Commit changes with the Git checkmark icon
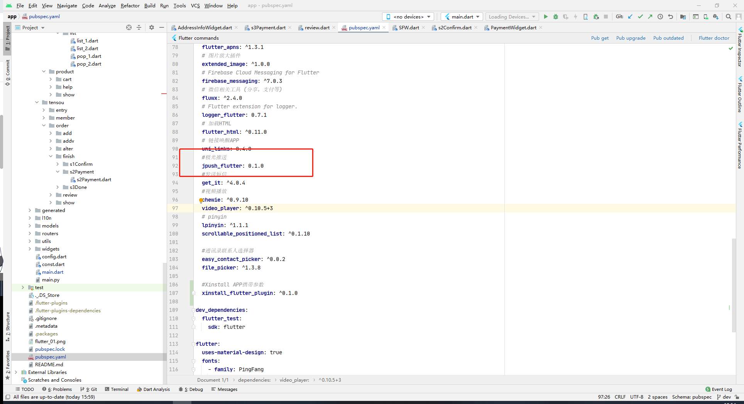Screen dimensions: 744x404 pyautogui.click(x=640, y=17)
